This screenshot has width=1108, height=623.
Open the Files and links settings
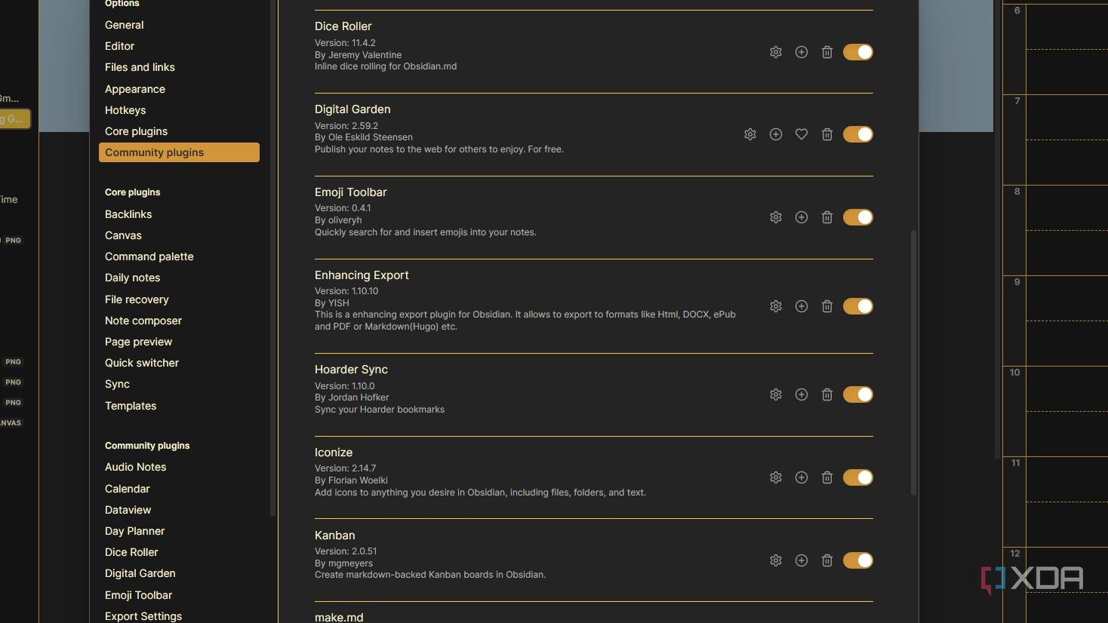(x=140, y=67)
